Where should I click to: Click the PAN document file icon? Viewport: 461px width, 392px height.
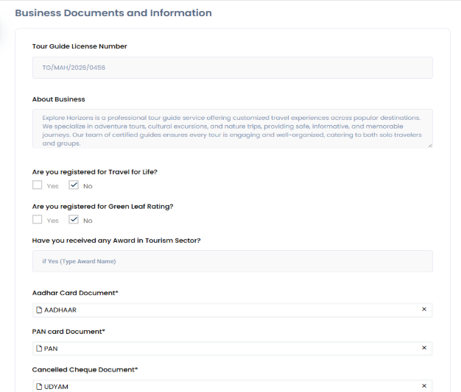coord(39,349)
